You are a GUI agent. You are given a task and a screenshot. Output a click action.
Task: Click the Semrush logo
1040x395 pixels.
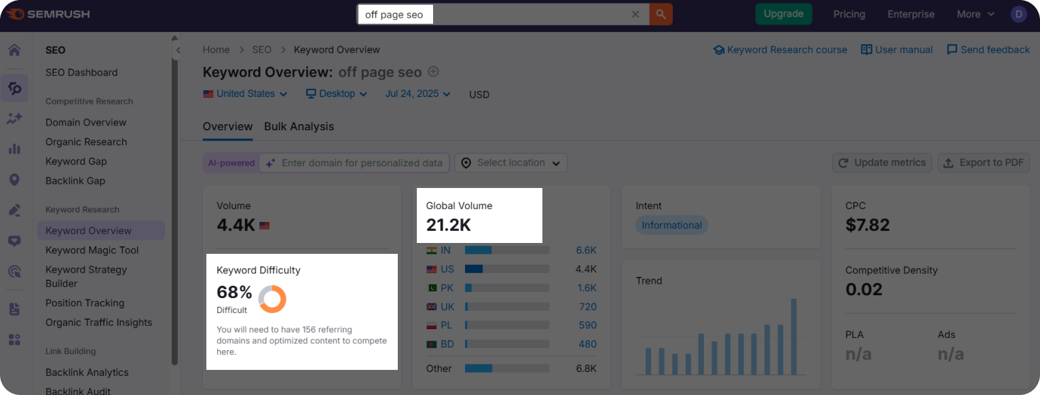[x=48, y=14]
